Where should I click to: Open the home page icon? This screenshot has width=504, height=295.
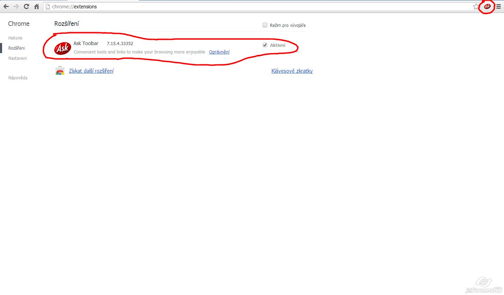tap(36, 6)
